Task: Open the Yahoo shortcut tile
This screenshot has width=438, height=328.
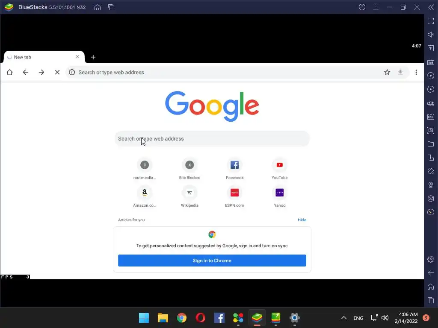Action: point(280,196)
